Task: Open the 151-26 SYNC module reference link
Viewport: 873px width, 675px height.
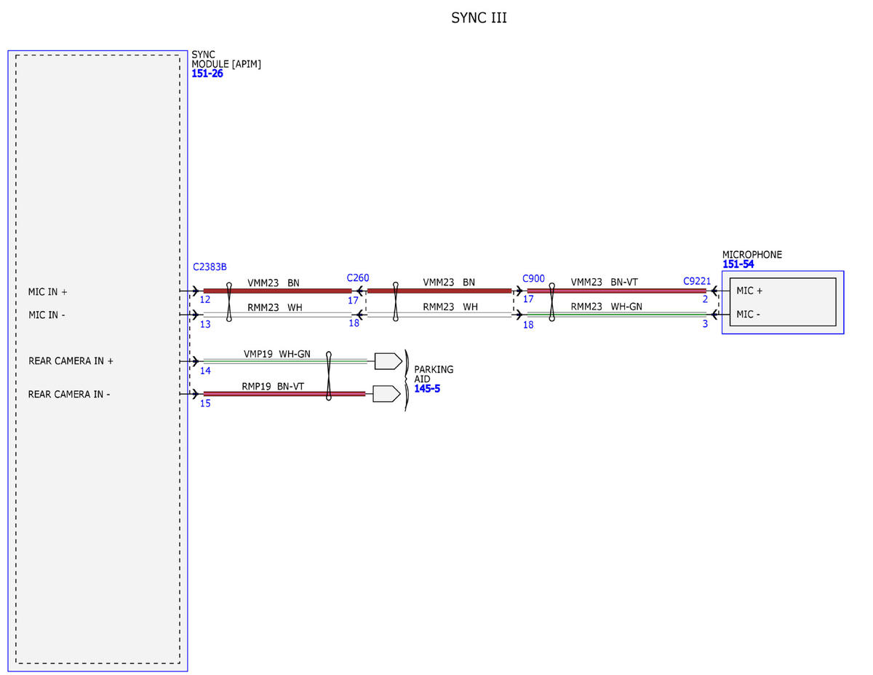Action: pos(207,74)
